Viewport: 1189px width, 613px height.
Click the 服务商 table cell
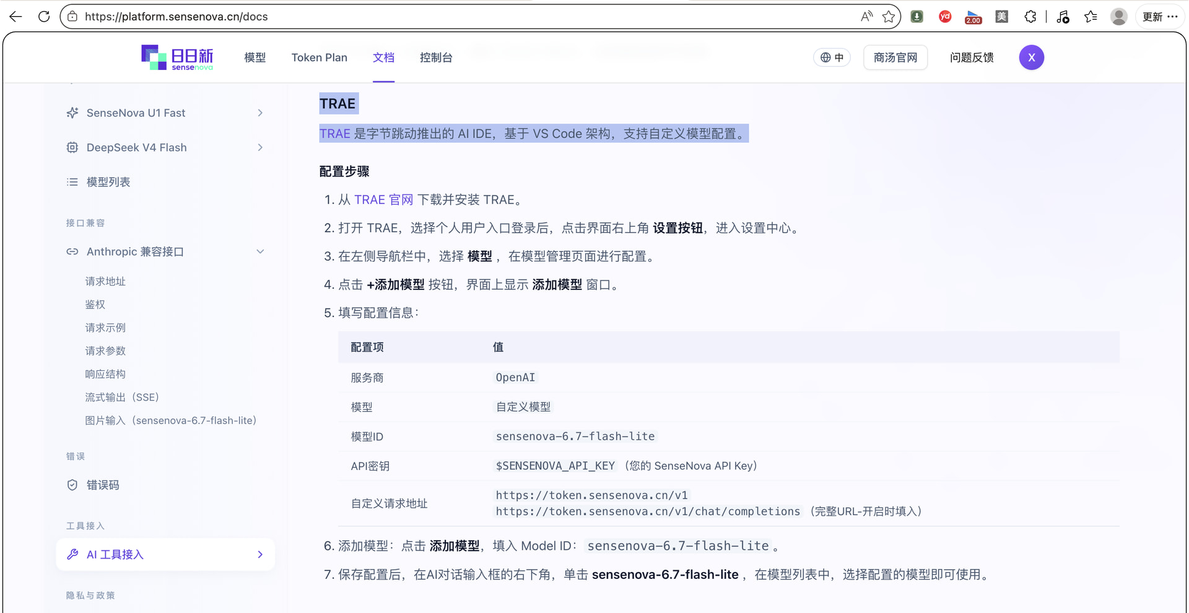click(x=367, y=378)
